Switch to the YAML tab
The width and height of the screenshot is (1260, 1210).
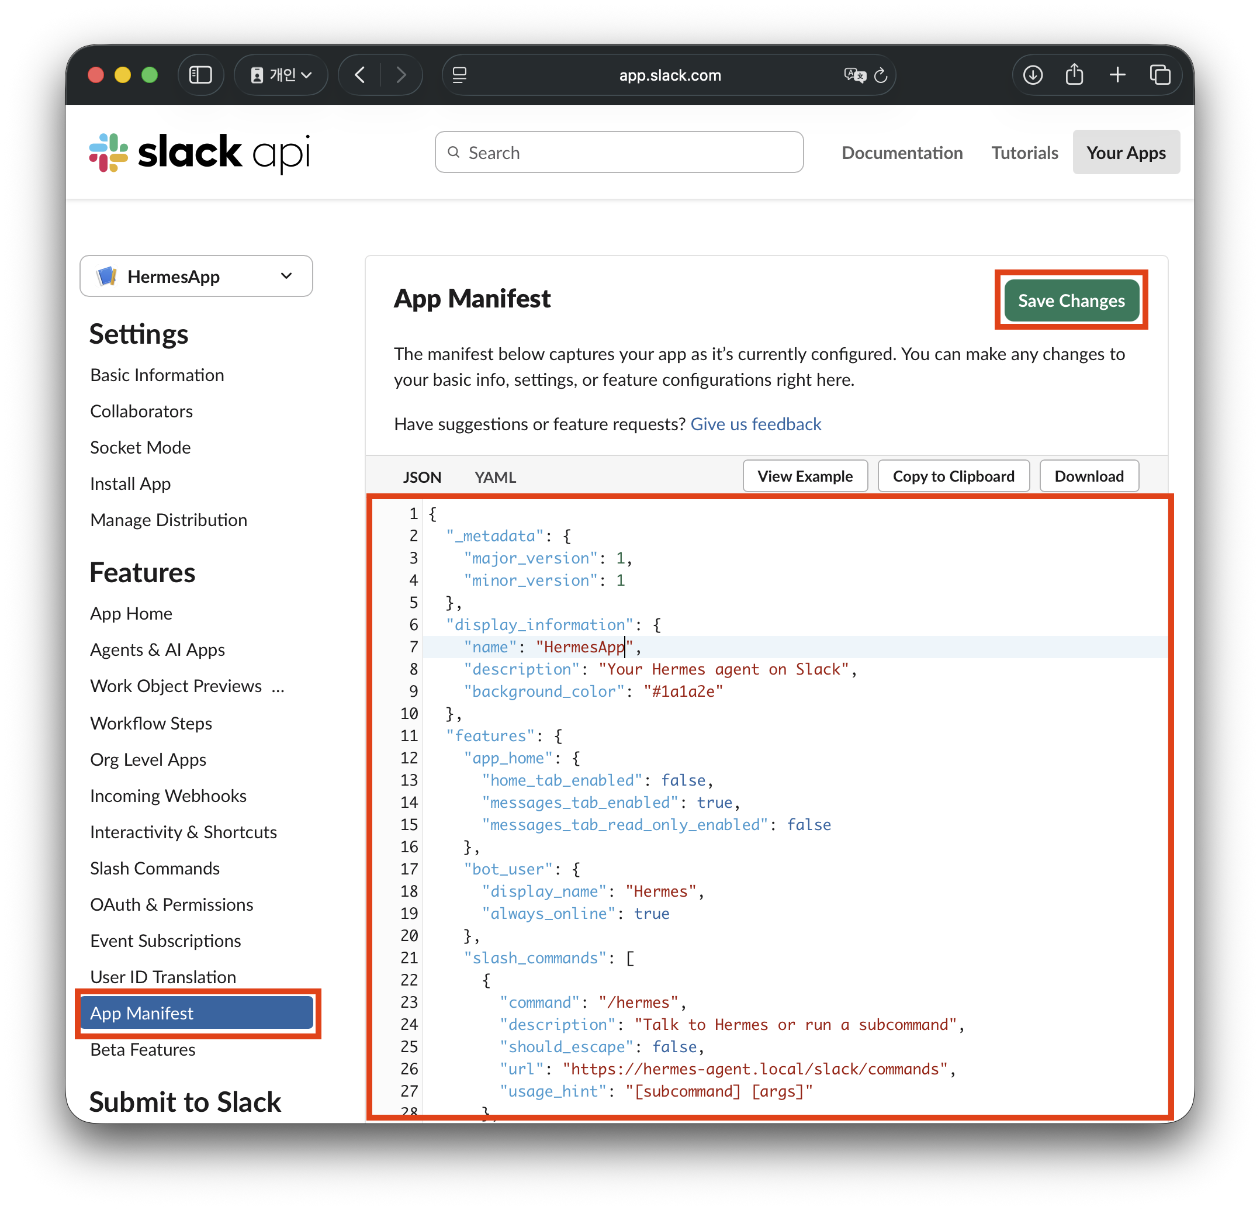coord(495,478)
